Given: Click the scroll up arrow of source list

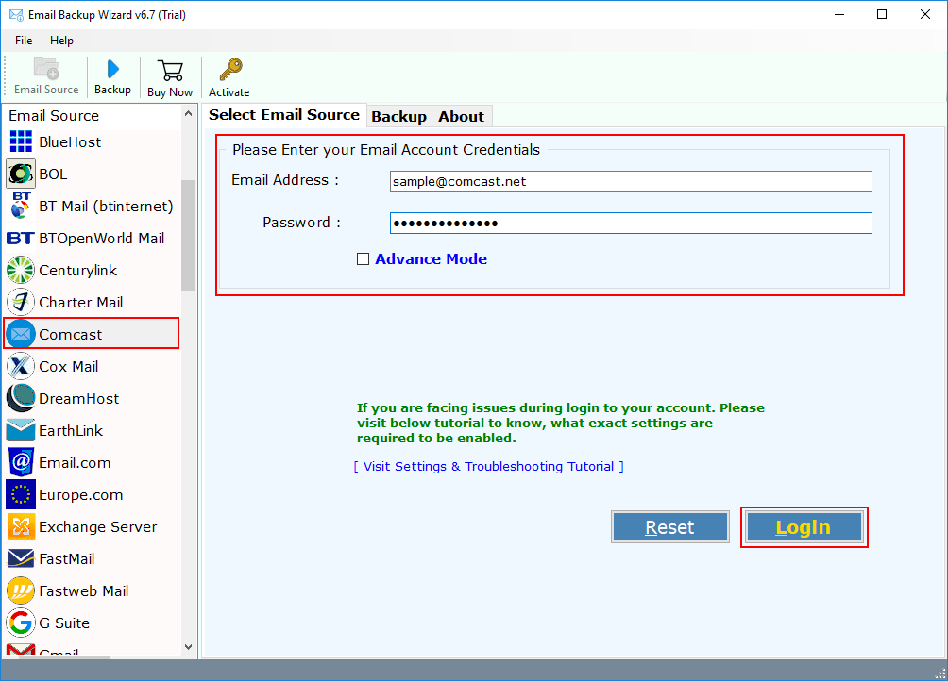Looking at the screenshot, I should click(x=188, y=113).
